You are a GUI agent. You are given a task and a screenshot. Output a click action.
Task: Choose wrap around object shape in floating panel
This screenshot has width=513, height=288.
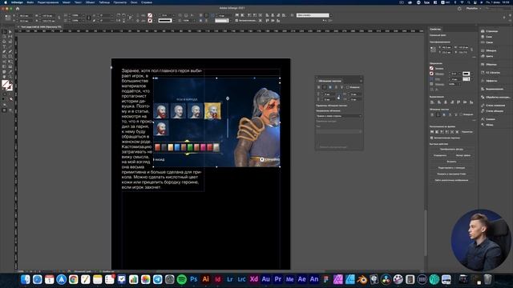[330, 87]
